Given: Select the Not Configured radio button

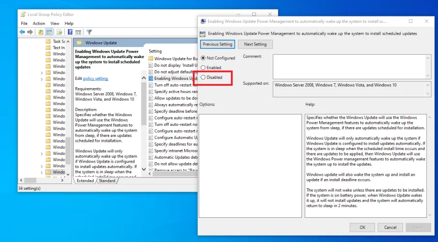Looking at the screenshot, I should point(203,58).
